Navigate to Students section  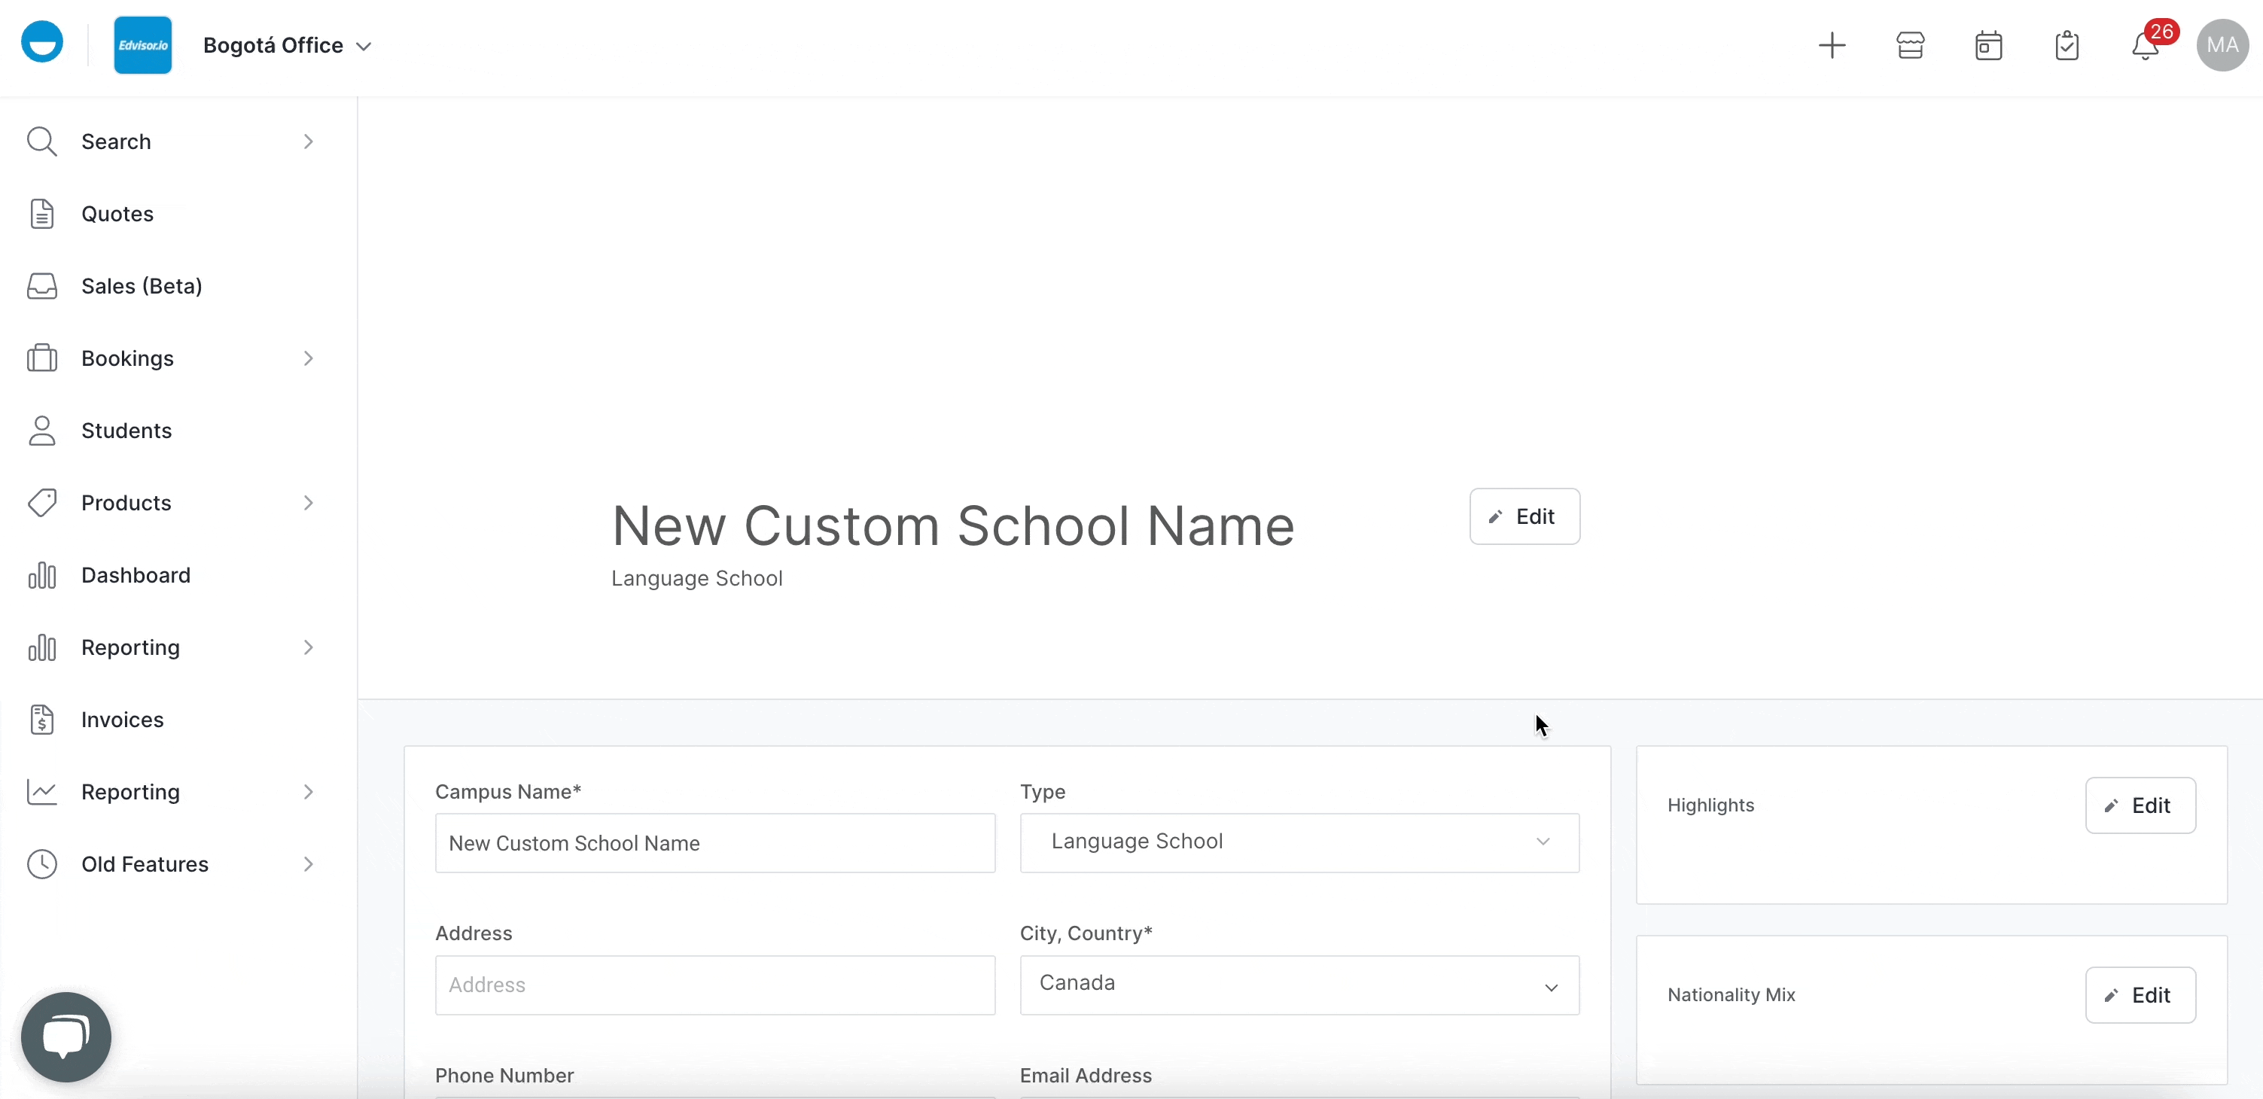pos(127,430)
